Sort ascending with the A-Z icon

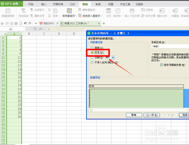[x=49, y=10]
